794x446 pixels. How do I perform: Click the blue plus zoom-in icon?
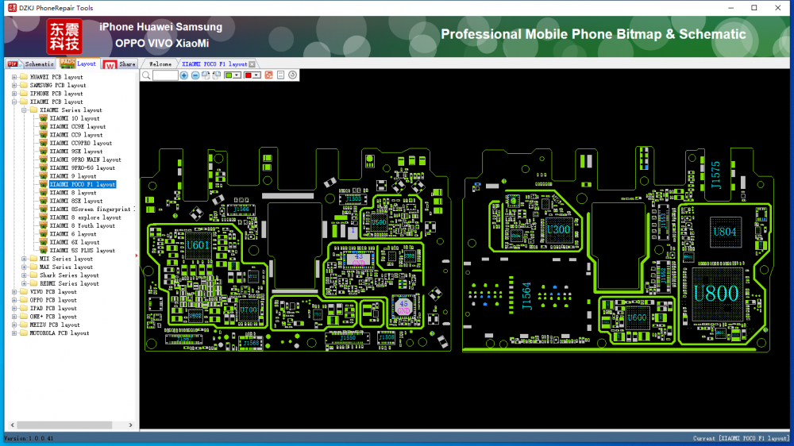[x=184, y=75]
